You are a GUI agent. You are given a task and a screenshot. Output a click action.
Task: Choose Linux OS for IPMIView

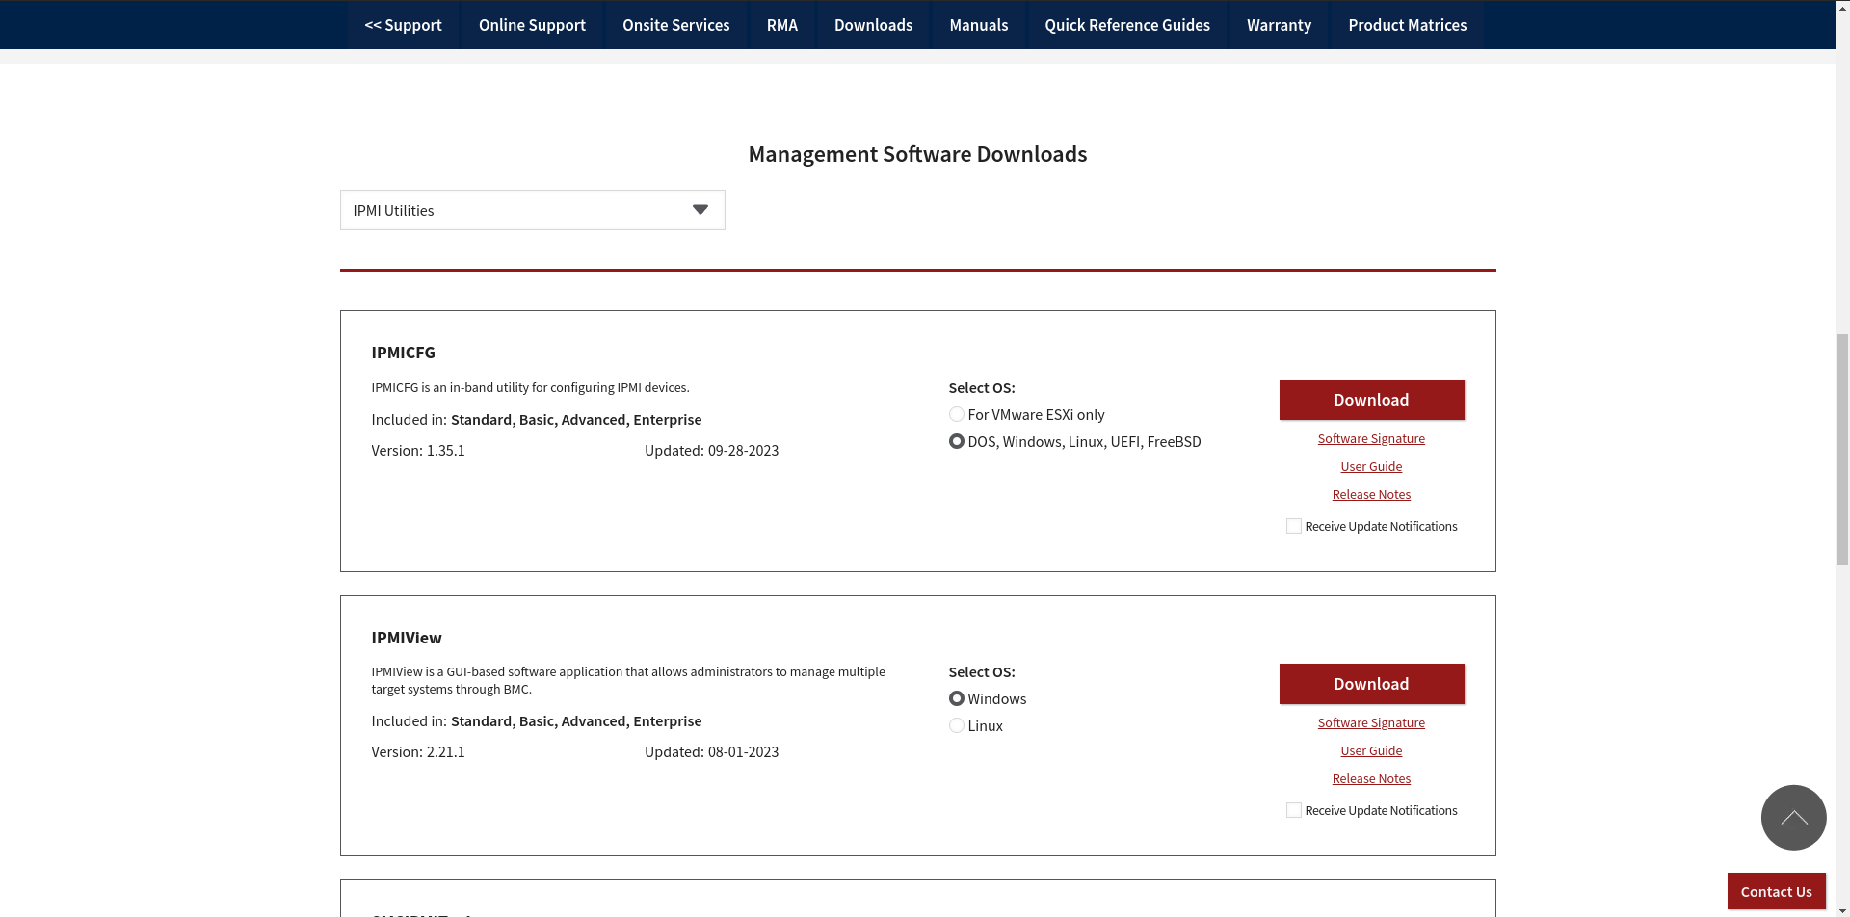click(956, 725)
